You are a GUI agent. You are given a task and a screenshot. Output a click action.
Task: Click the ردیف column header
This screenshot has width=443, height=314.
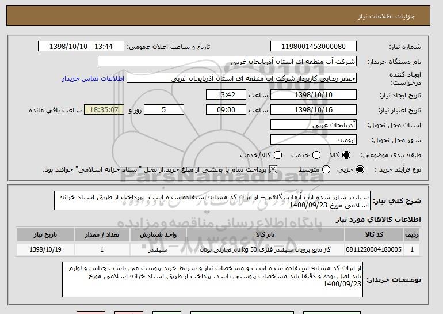[412, 235]
